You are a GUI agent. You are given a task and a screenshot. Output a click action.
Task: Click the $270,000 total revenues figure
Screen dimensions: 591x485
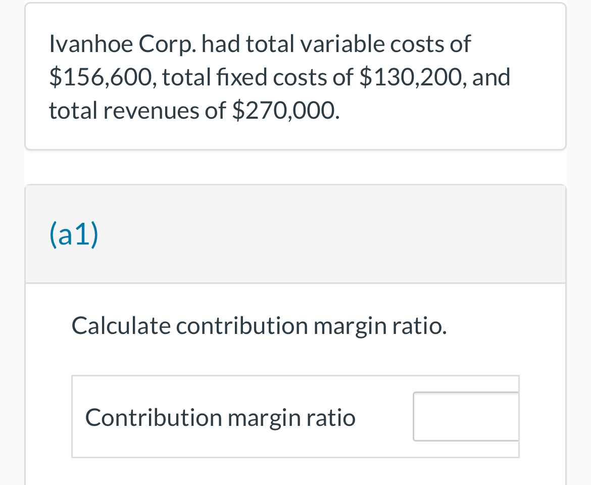coord(286,111)
